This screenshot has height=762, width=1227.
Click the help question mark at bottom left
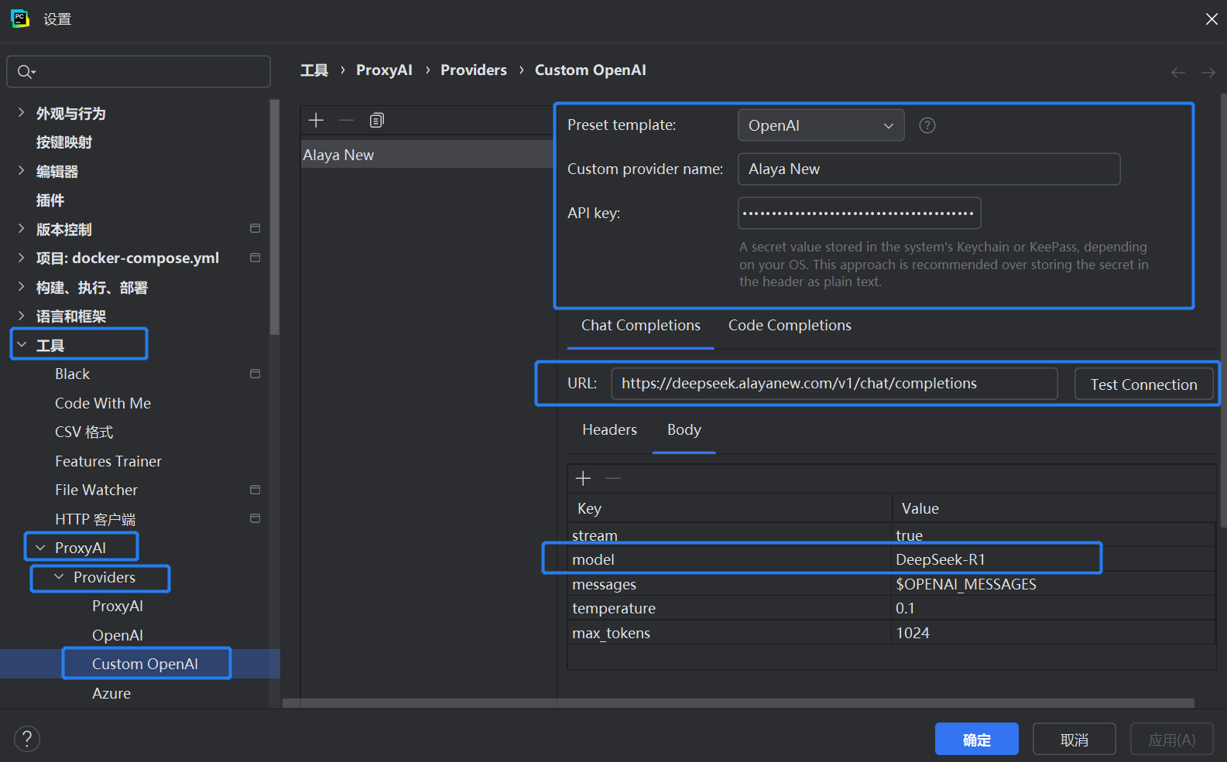pyautogui.click(x=27, y=739)
